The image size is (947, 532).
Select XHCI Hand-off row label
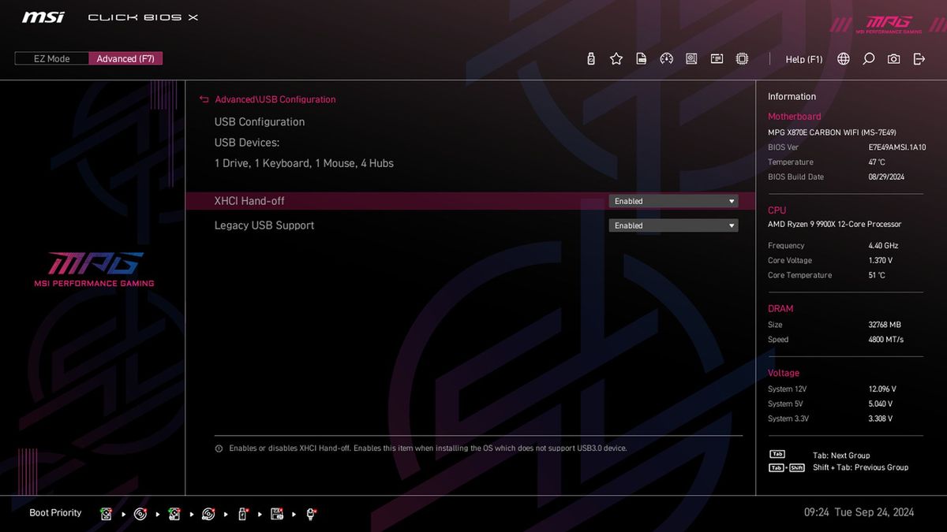pos(249,201)
